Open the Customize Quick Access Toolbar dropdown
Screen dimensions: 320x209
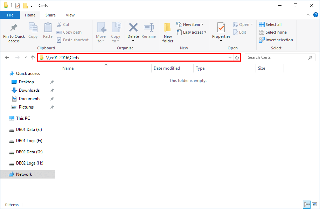[32, 6]
